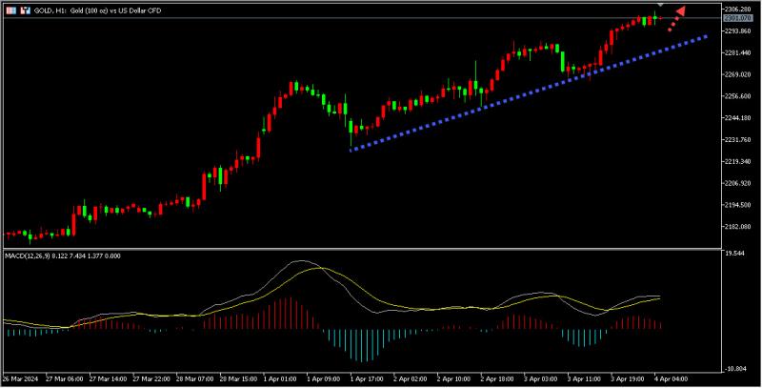Click the red arrowhead forecast marker

[680, 12]
